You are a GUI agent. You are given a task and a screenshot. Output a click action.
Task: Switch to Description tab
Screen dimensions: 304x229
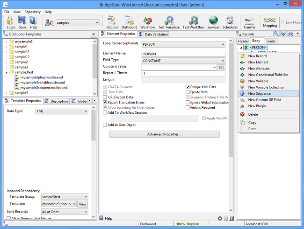[57, 101]
